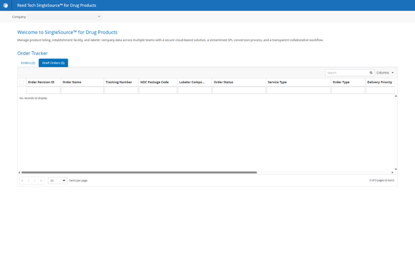415x263 pixels.
Task: Click the Order Tracker heading
Action: tap(32, 53)
